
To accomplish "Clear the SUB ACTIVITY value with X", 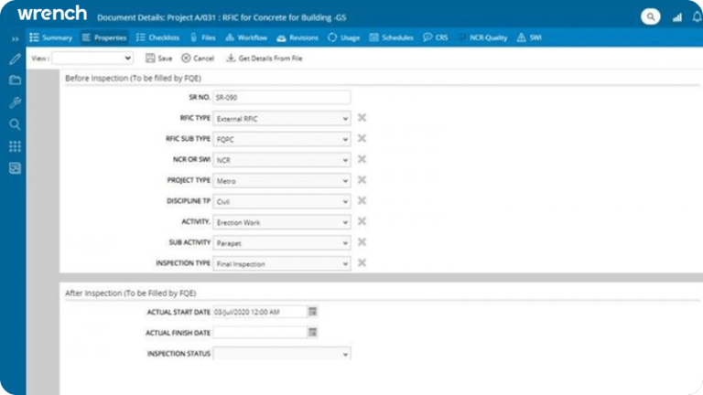I will (362, 241).
